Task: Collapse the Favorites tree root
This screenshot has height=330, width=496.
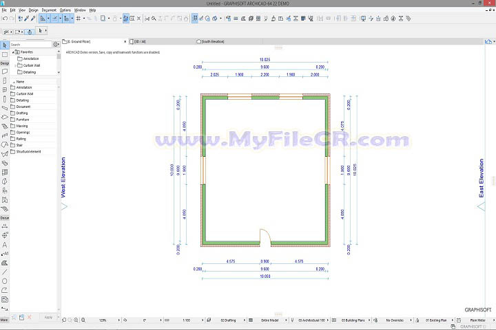Action: pos(13,52)
